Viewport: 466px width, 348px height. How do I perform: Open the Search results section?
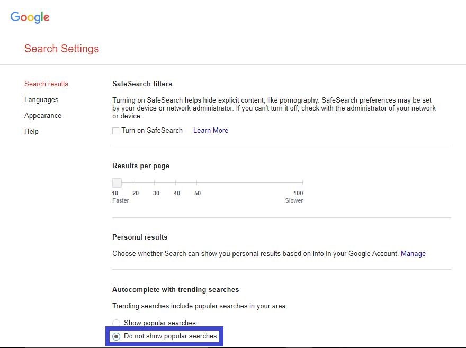pyautogui.click(x=46, y=84)
